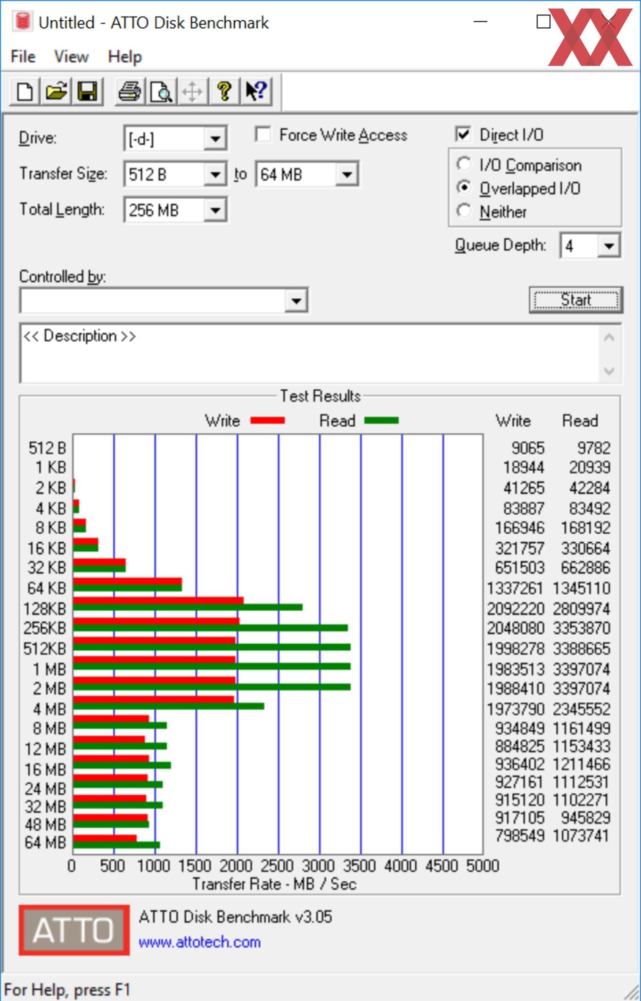Start the benchmark with Start button
Screen dimensions: 641x1001
point(576,300)
